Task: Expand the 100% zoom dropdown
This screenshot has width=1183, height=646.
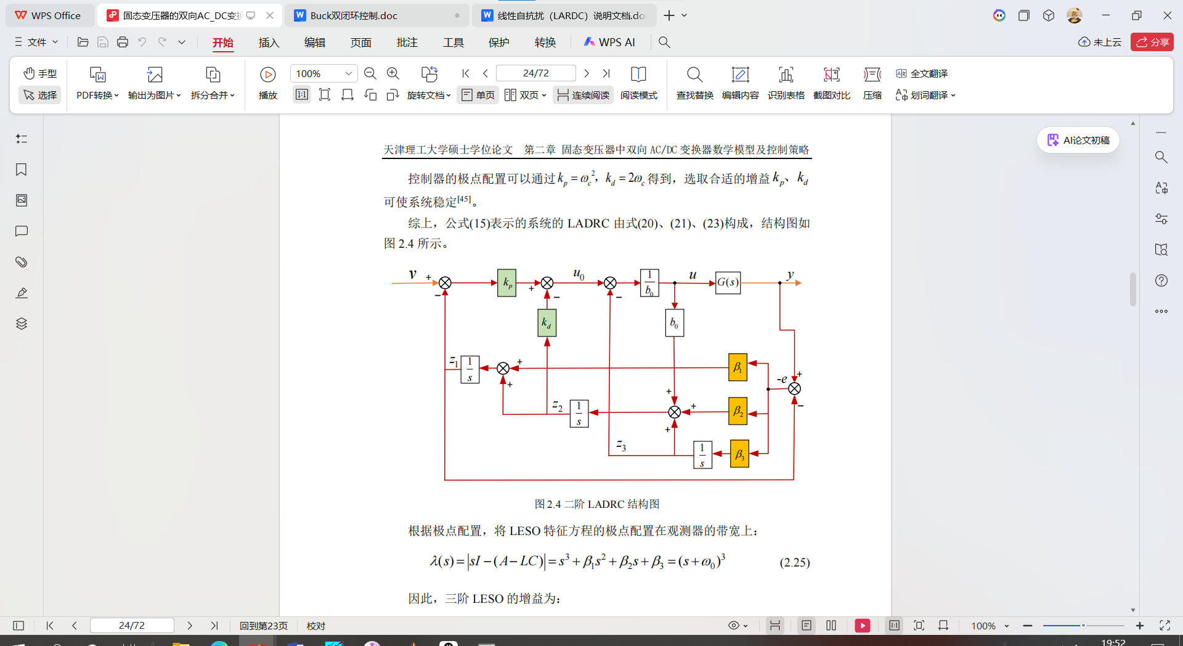Action: [348, 73]
